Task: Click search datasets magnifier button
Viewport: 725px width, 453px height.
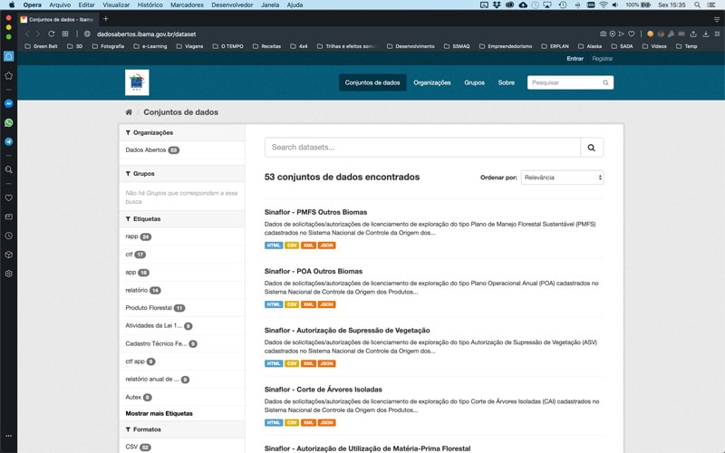Action: pos(592,148)
